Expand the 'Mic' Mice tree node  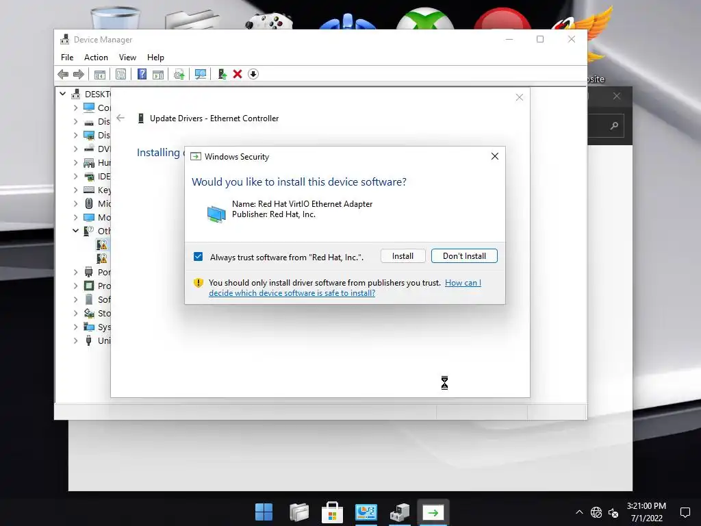click(x=75, y=203)
